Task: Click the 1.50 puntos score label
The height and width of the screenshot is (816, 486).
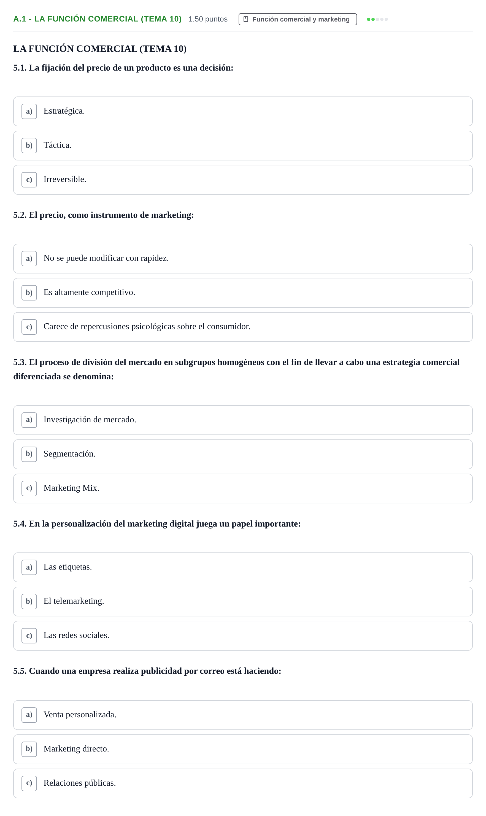Action: 208,19
